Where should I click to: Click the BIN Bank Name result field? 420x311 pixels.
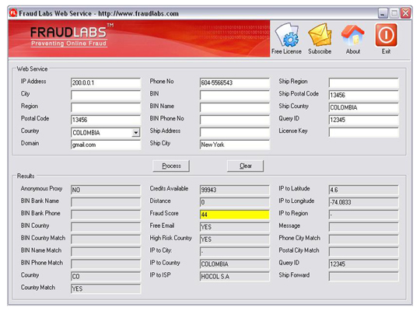106,202
